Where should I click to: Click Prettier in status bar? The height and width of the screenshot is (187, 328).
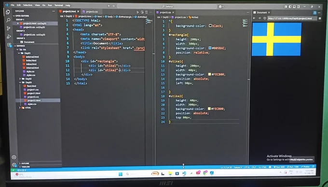[x=305, y=167]
